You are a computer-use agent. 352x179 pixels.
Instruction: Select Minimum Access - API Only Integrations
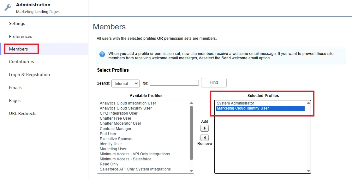(135, 154)
